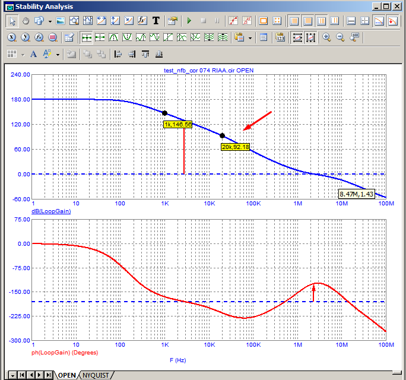The height and width of the screenshot is (380, 406).
Task: Toggle the dotted crosshair cursor button
Action: coord(365,21)
